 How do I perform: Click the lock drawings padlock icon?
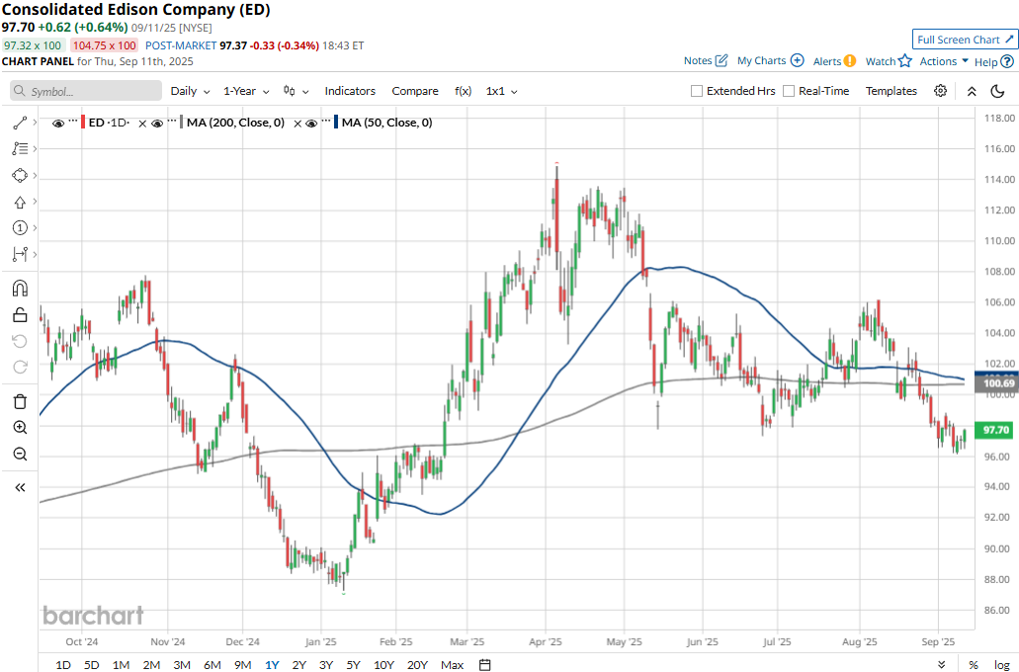[20, 315]
